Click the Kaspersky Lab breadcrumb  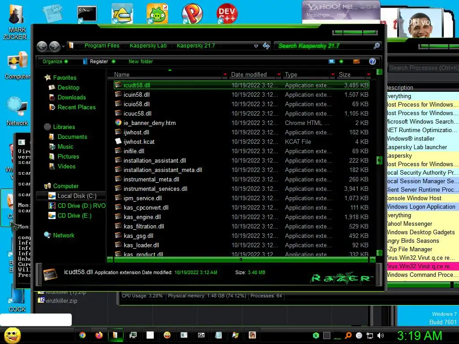(148, 46)
